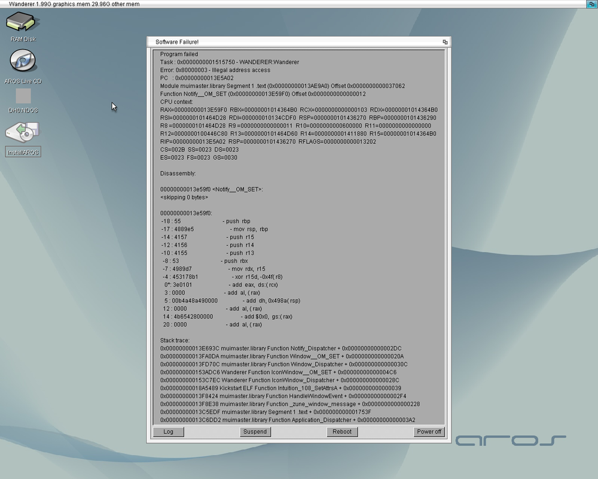This screenshot has height=479, width=598.
Task: Click the Reboot button
Action: 341,432
